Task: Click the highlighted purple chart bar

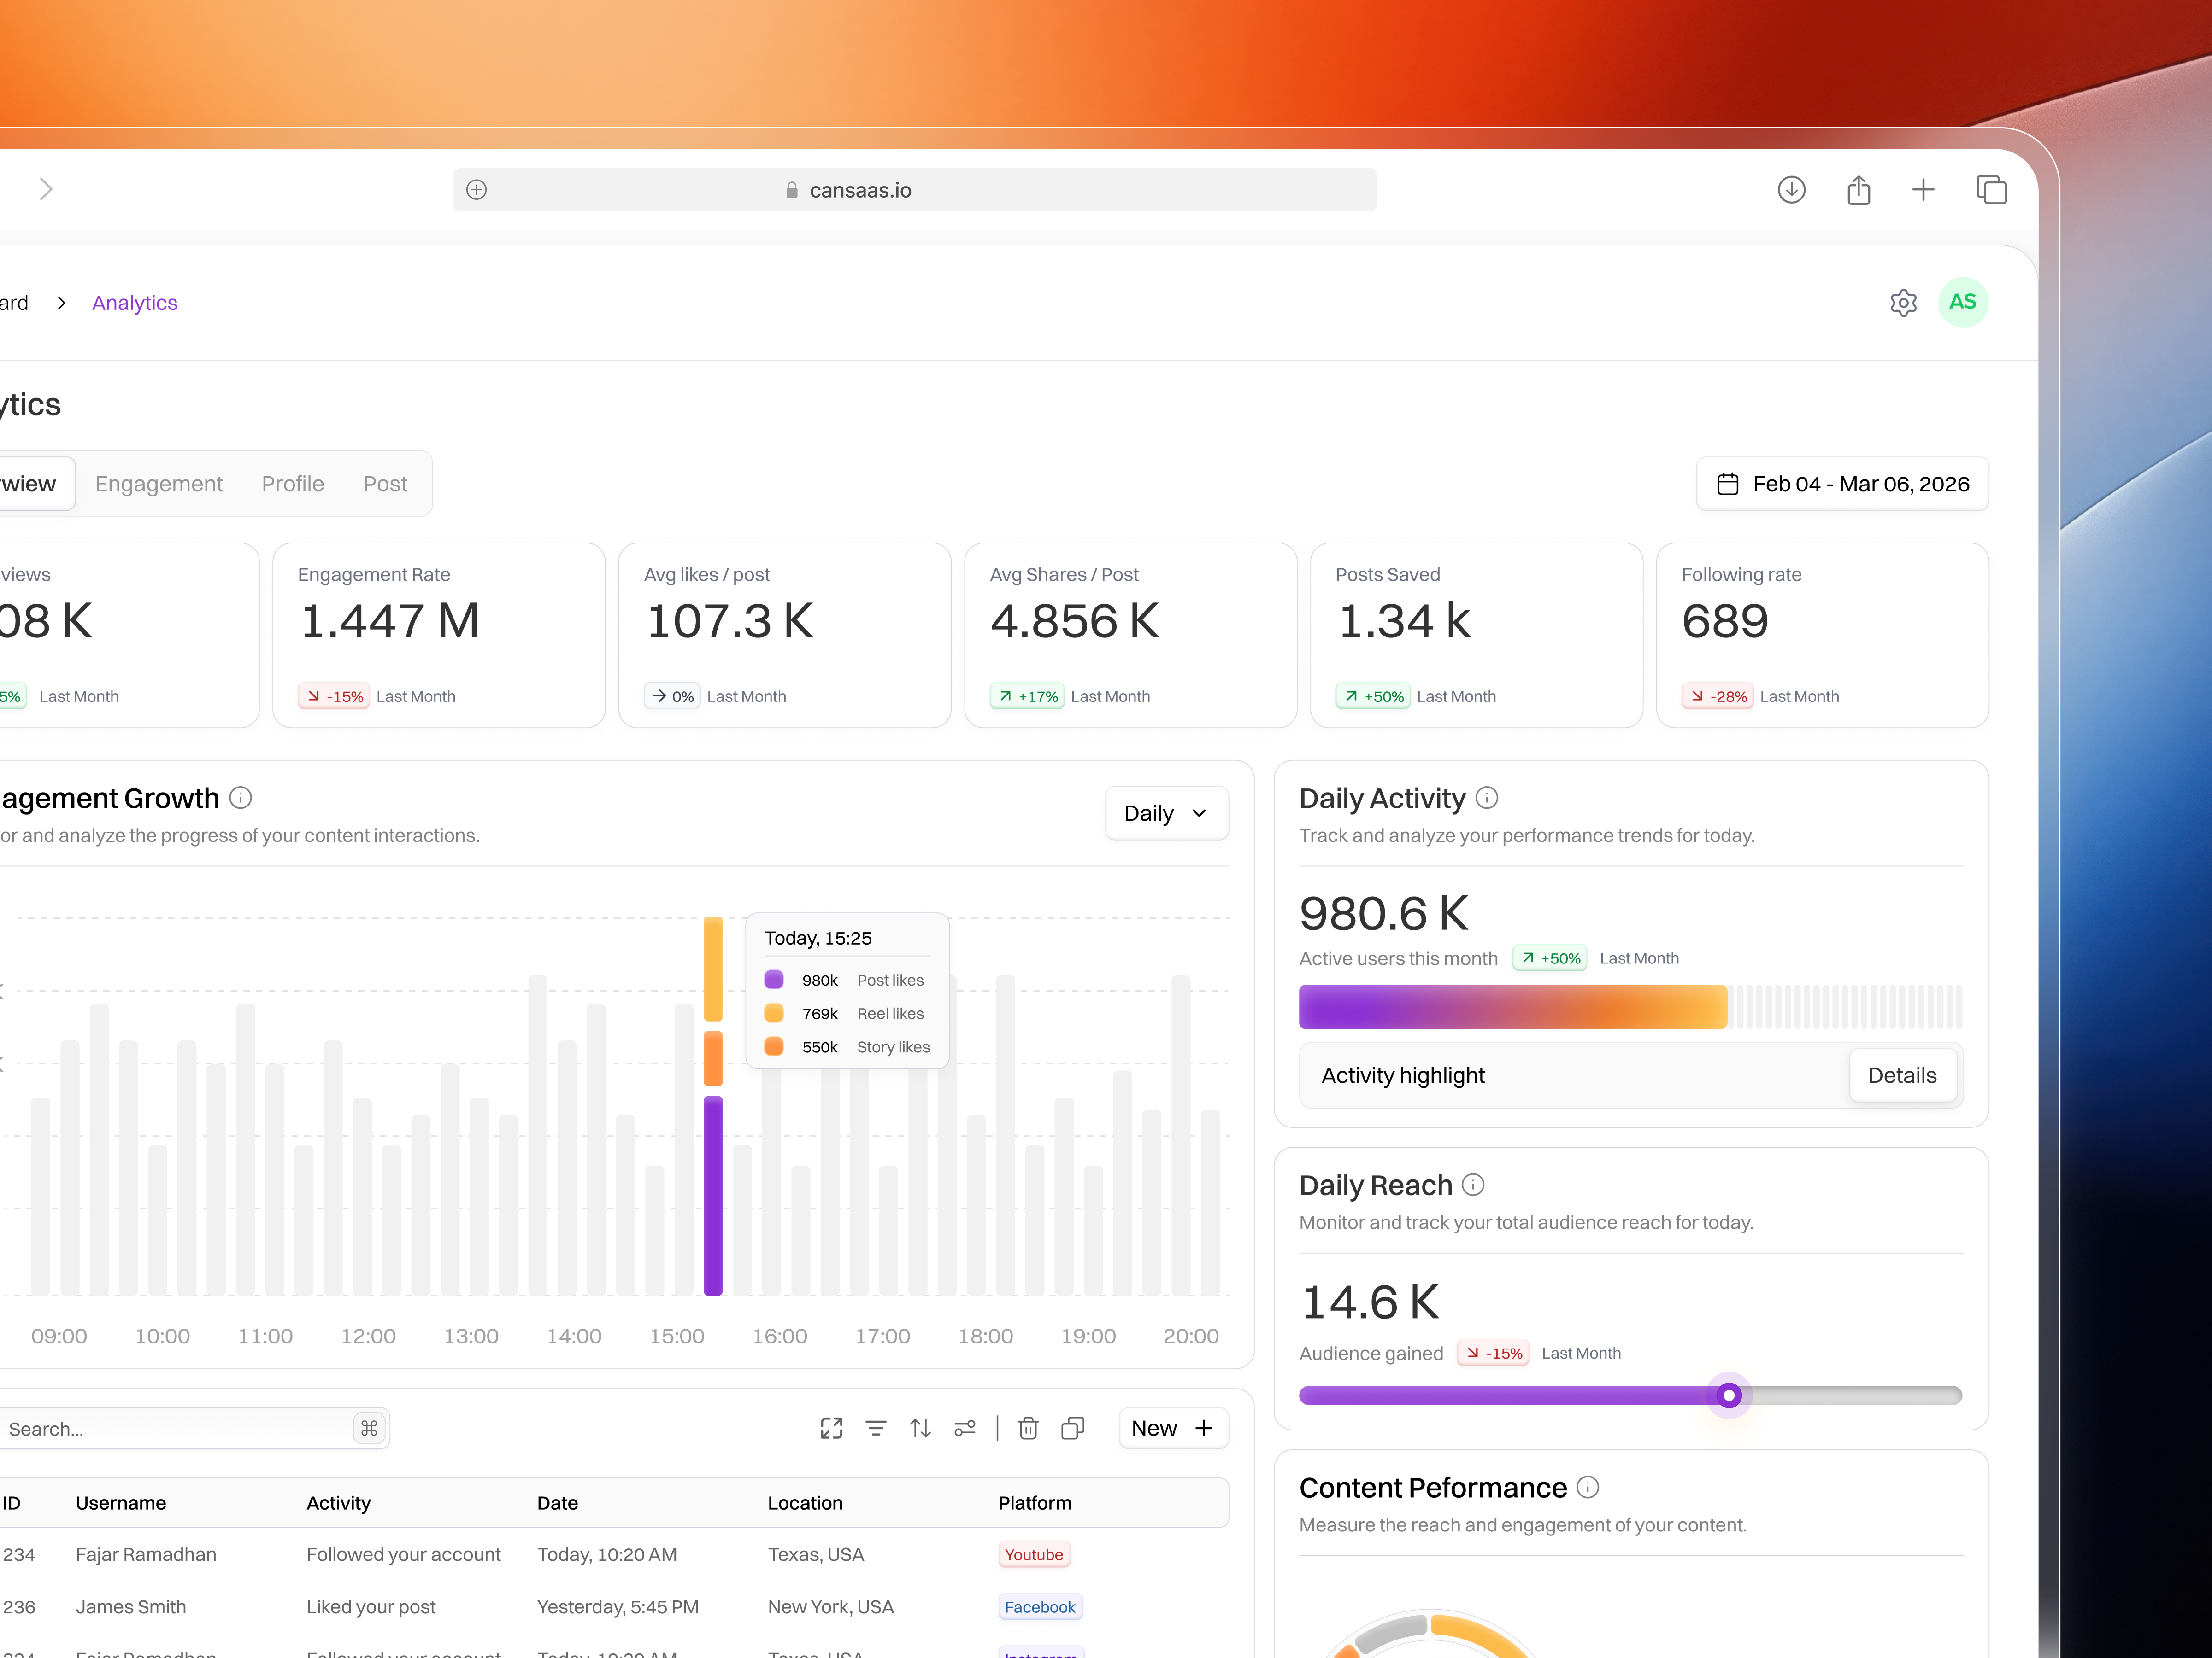Action: pos(713,1195)
